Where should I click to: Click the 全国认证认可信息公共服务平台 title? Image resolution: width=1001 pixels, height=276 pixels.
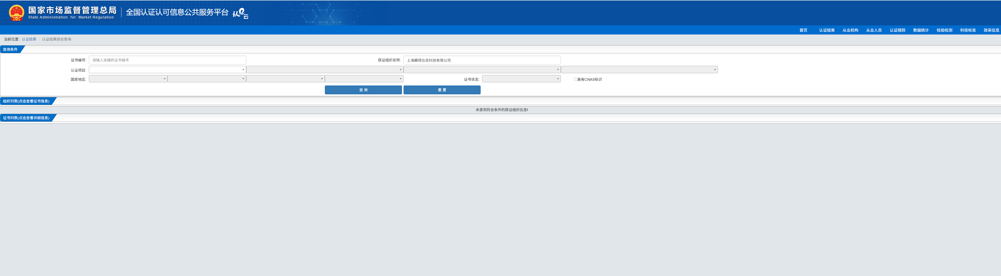click(x=177, y=13)
